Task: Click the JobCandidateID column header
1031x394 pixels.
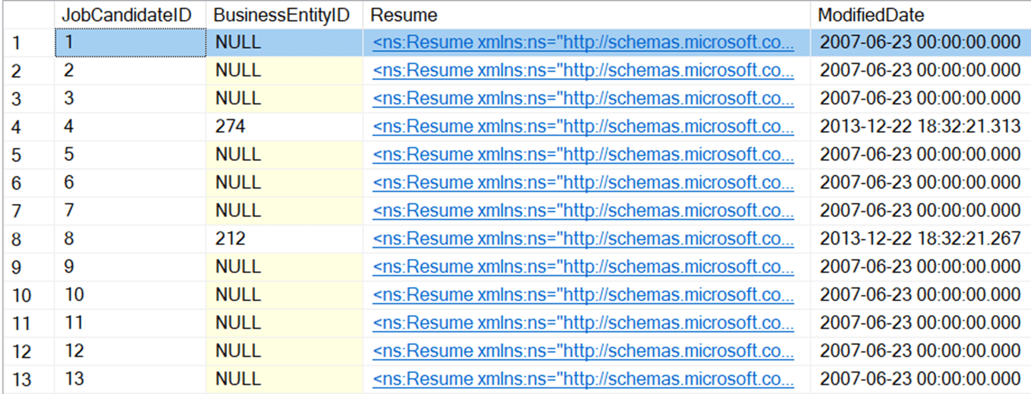Action: coord(127,15)
